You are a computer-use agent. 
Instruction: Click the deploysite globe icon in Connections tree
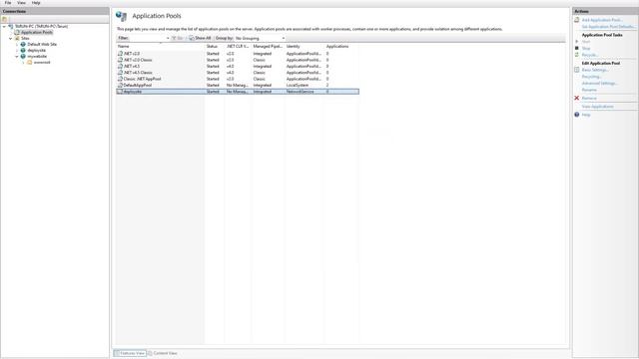[x=23, y=50]
